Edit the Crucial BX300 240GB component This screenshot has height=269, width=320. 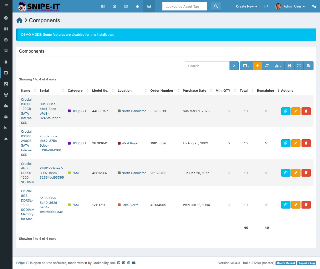[296, 143]
